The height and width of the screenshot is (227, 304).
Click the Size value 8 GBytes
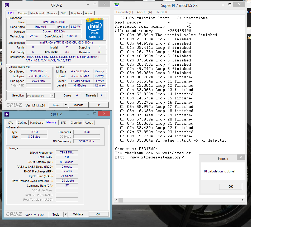pyautogui.click(x=34, y=137)
